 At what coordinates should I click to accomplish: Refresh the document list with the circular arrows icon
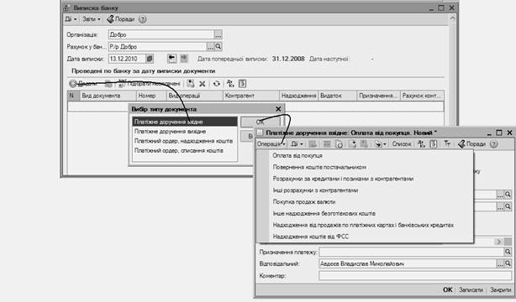click(x=216, y=84)
